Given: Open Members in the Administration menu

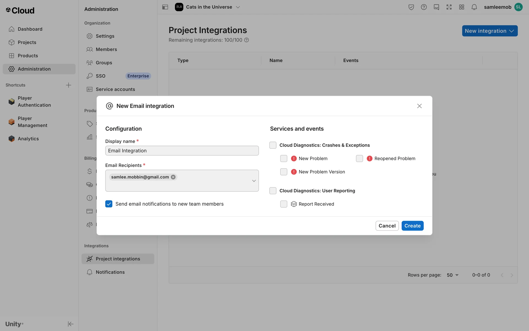Looking at the screenshot, I should point(106,49).
